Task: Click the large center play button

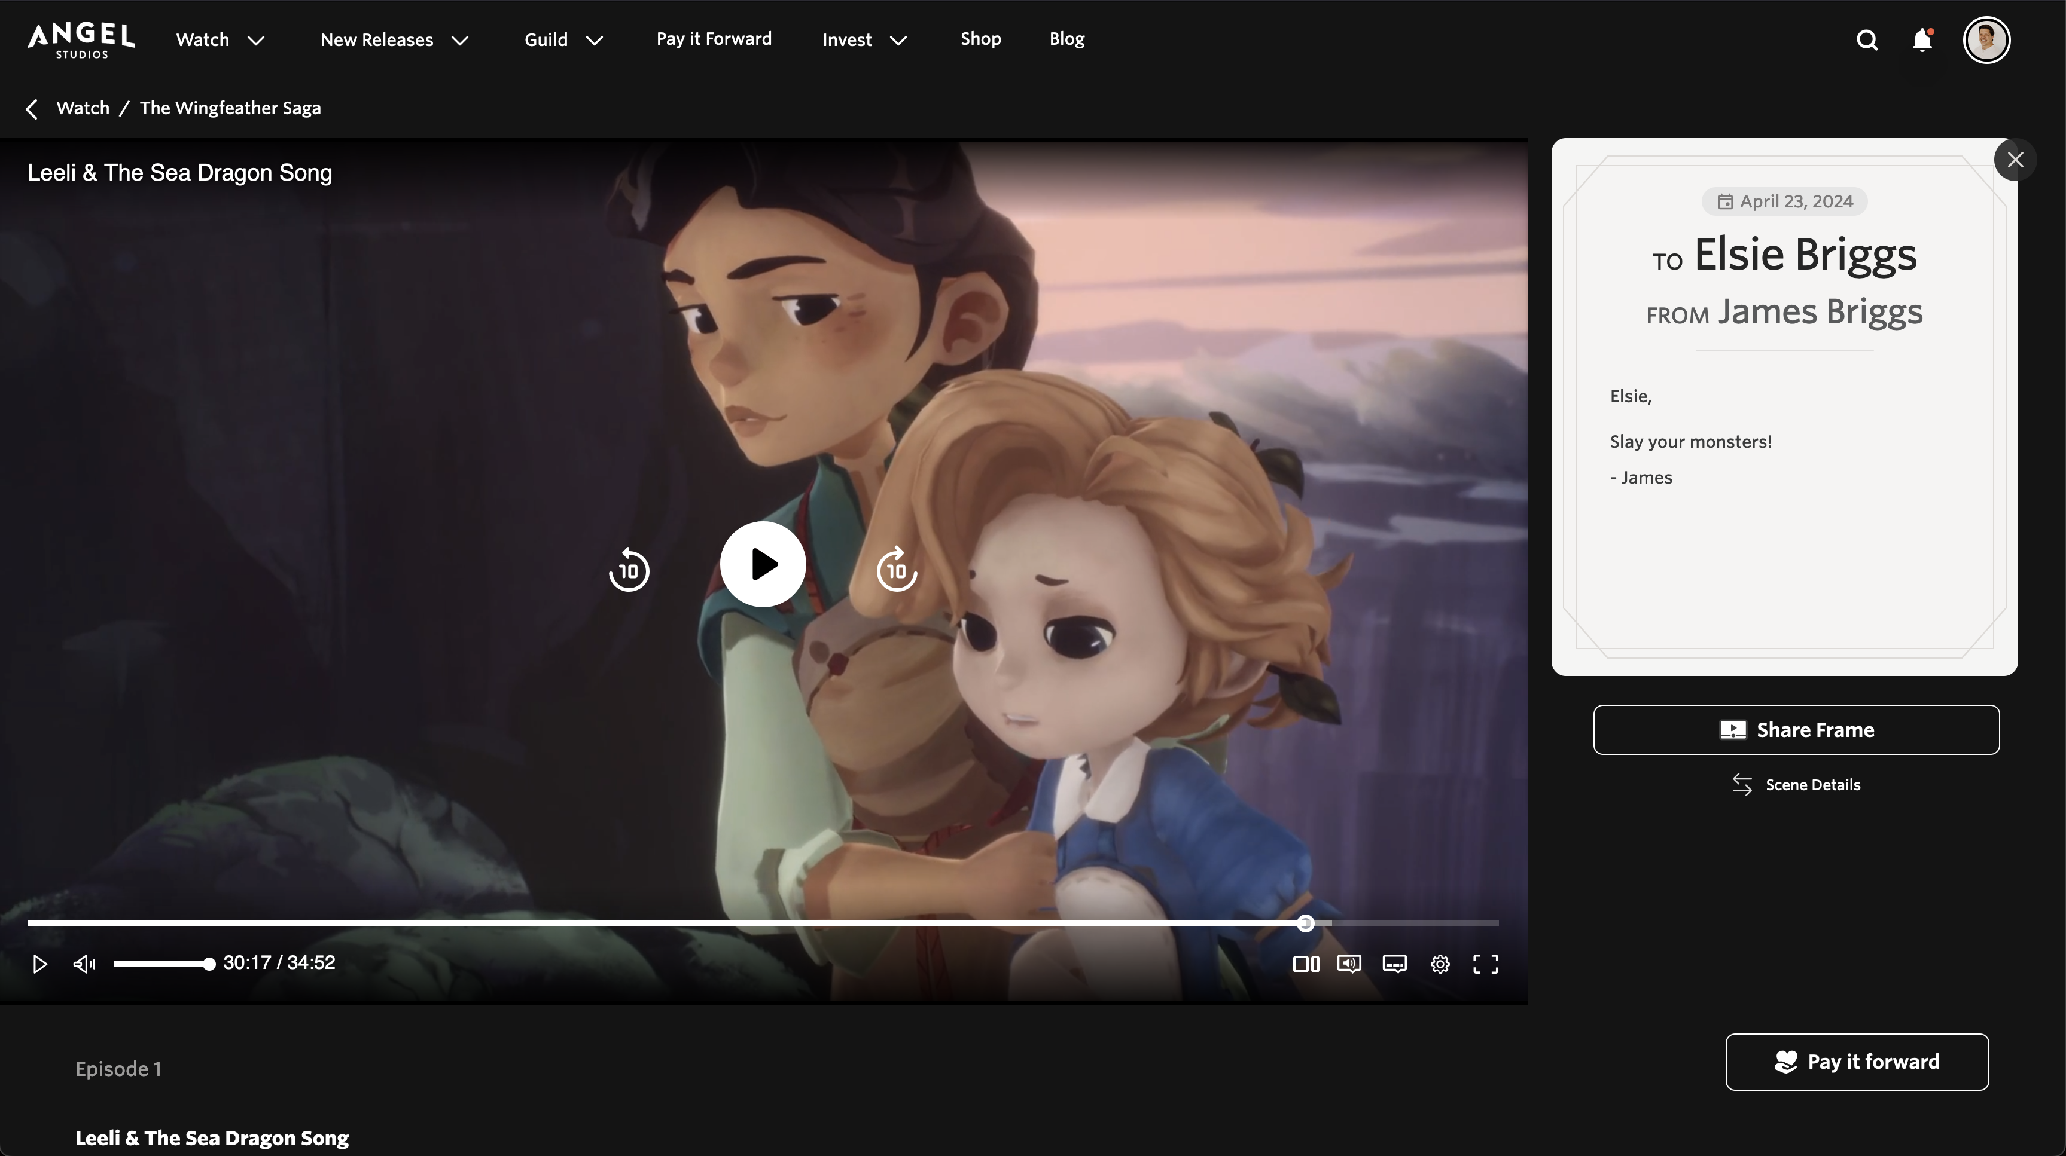Action: (763, 564)
